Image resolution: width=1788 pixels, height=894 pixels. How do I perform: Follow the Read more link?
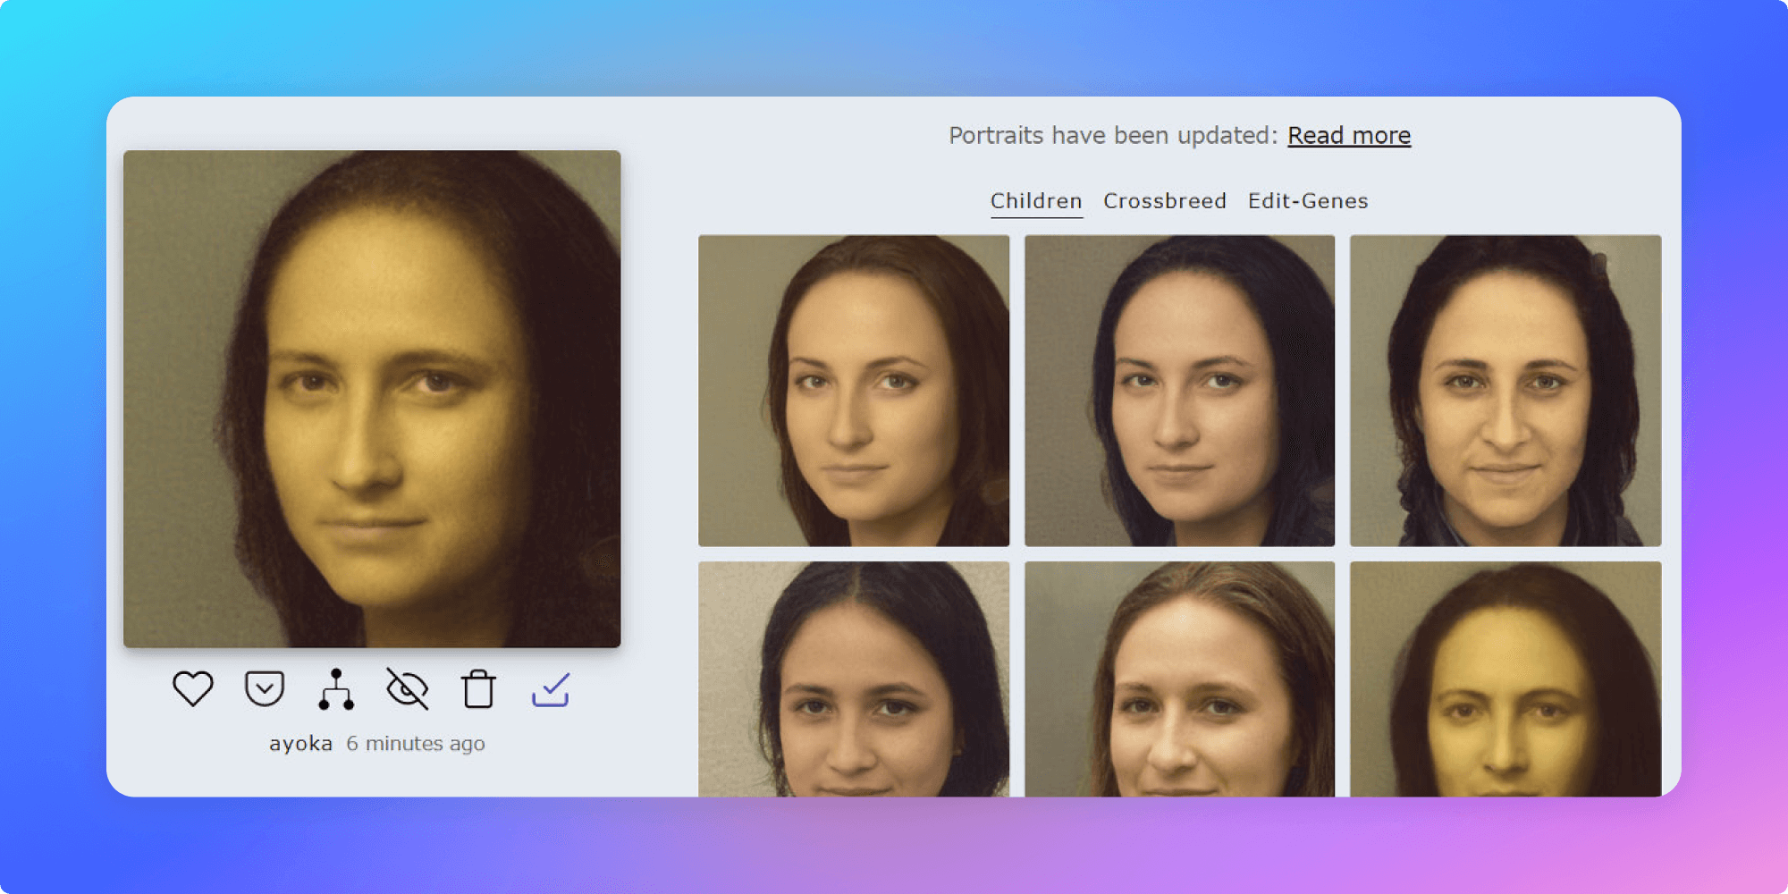(1349, 136)
